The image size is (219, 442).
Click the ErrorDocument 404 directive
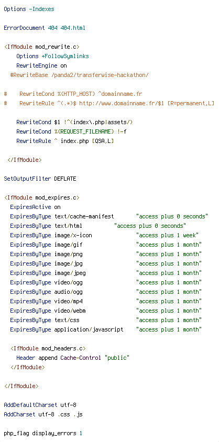point(44,28)
